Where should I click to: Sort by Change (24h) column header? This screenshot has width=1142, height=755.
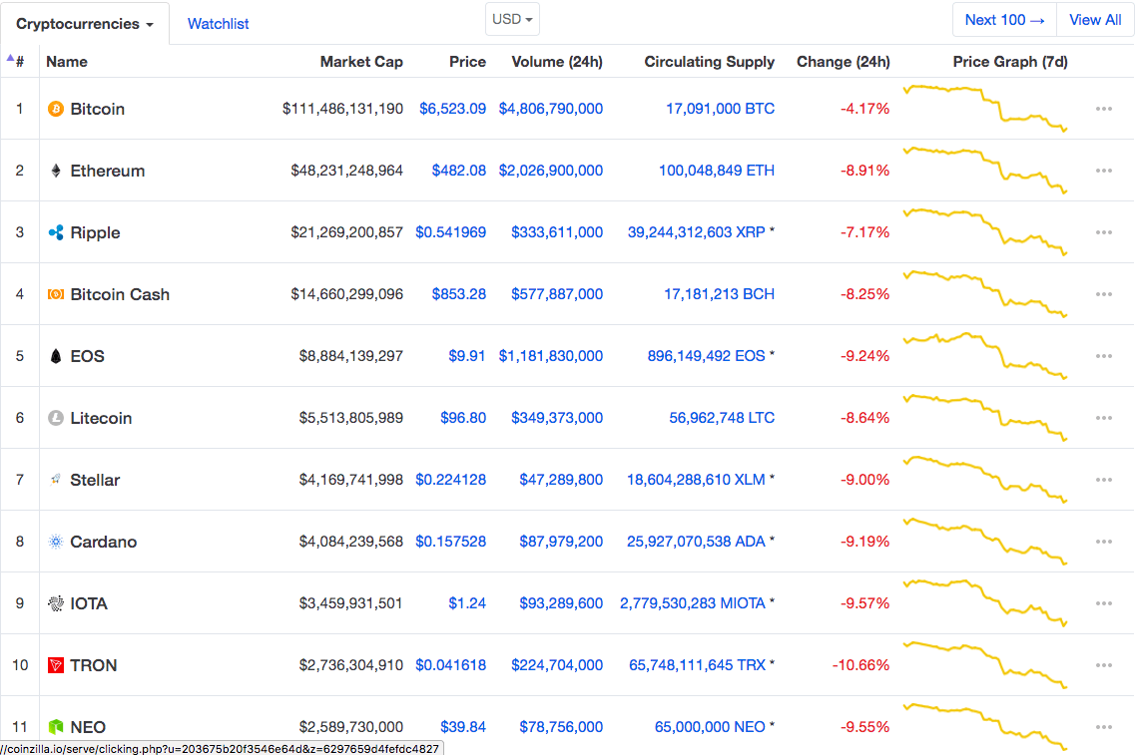(x=843, y=62)
